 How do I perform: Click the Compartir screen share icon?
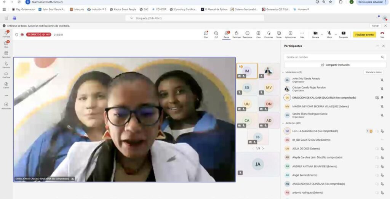(x=343, y=34)
